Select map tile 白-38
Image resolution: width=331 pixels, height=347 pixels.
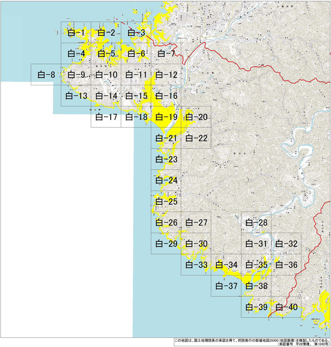[x=256, y=286]
